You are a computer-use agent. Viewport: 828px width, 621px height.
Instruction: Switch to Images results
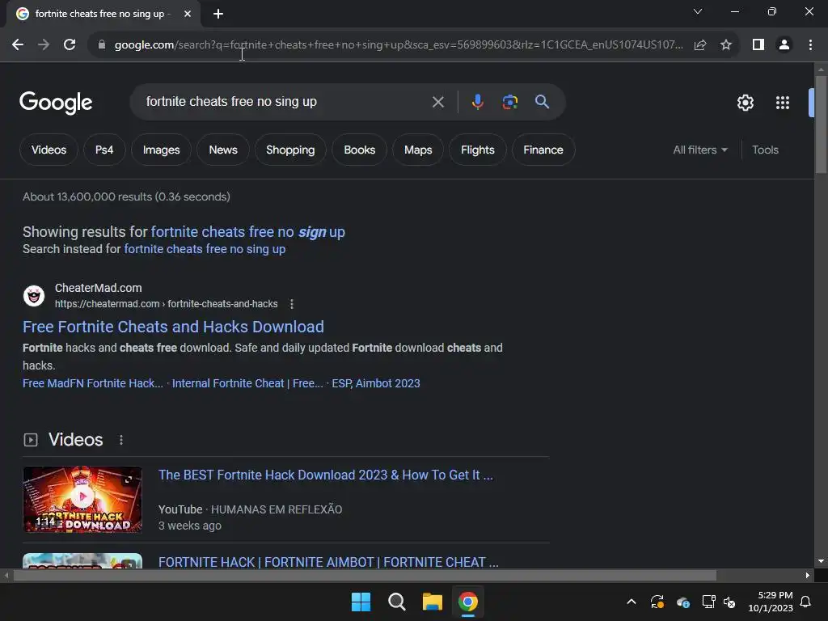(x=161, y=150)
